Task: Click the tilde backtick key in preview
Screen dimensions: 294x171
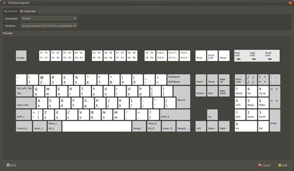Action: point(21,80)
